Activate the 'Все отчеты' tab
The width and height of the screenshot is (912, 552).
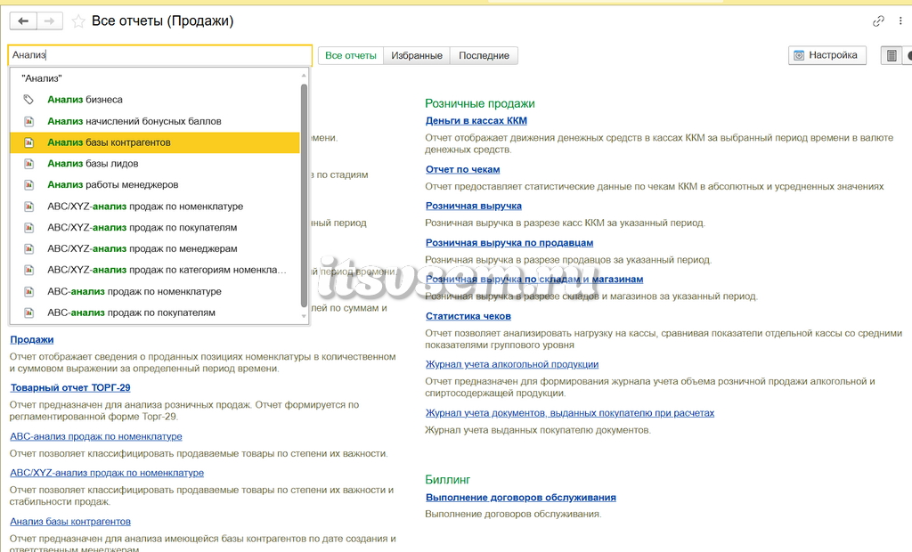point(351,56)
